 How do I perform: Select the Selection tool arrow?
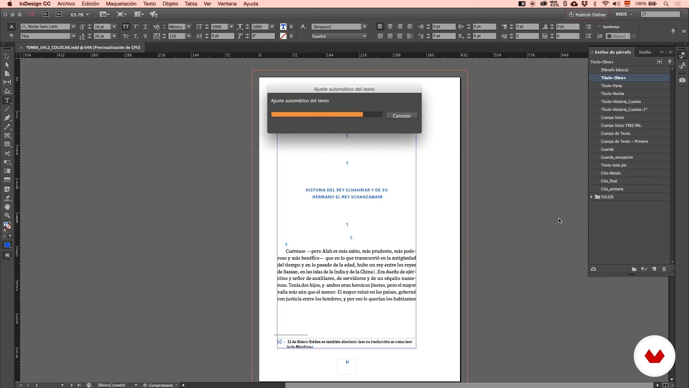pos(7,56)
